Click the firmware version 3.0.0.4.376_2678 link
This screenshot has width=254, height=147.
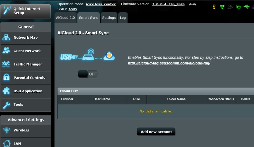pos(168,4)
